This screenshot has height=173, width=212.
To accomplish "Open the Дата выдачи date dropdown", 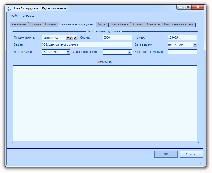I will click(195, 45).
